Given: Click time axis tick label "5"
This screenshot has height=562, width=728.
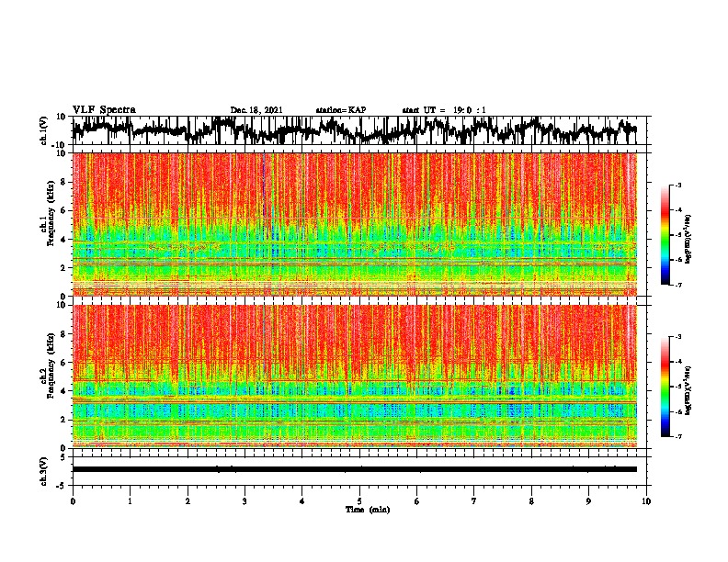Looking at the screenshot, I should click(x=359, y=501).
